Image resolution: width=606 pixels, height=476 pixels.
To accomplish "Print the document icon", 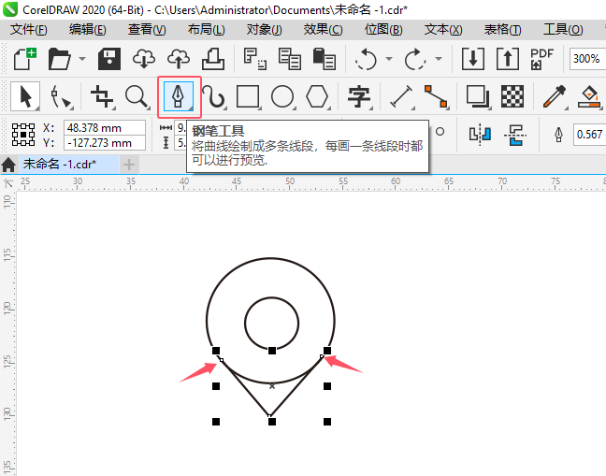I will point(213,59).
